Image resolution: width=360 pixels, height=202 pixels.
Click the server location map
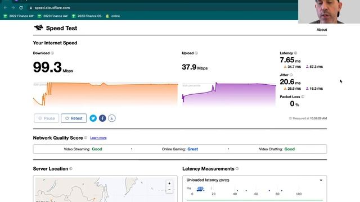(105, 189)
